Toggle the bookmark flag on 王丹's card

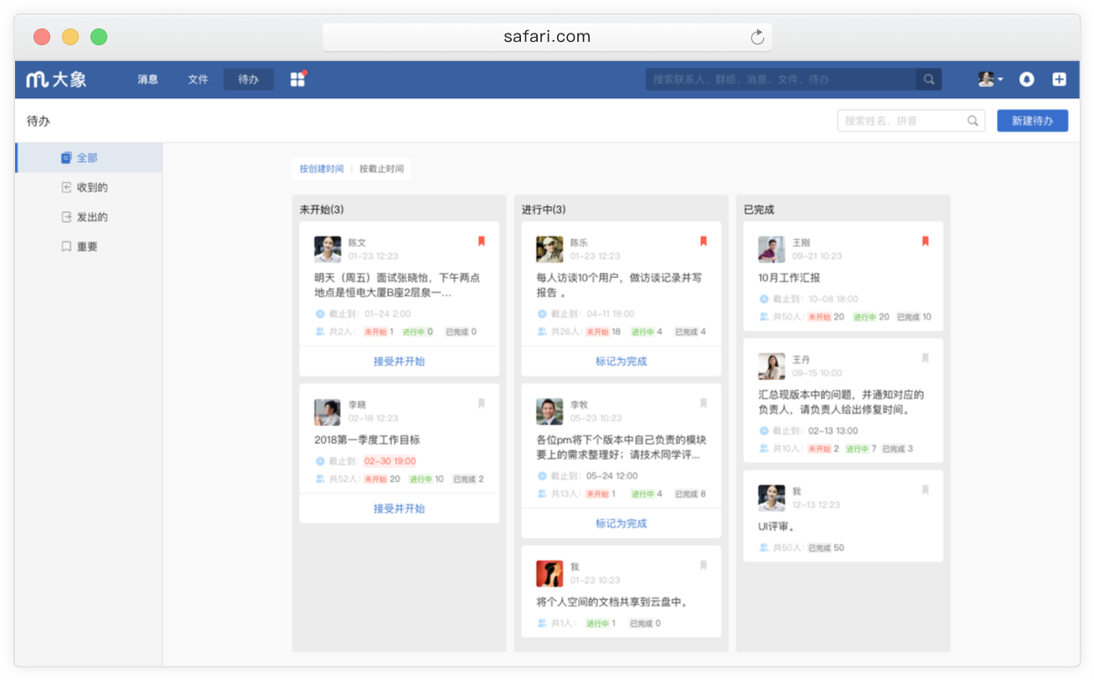926,358
